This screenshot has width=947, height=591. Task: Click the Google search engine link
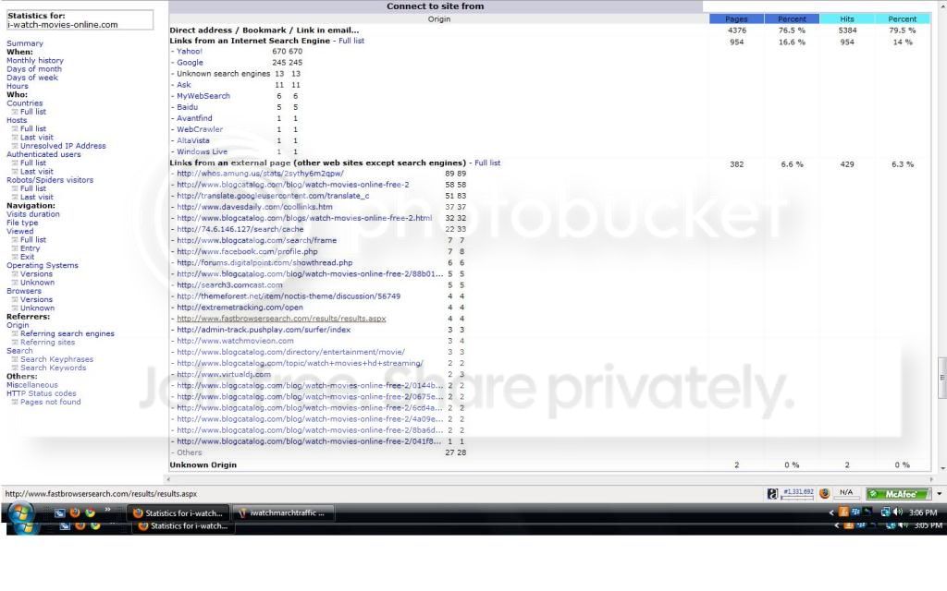coord(190,62)
